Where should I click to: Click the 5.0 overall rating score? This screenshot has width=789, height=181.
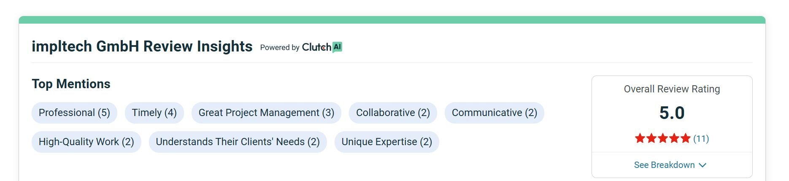672,113
